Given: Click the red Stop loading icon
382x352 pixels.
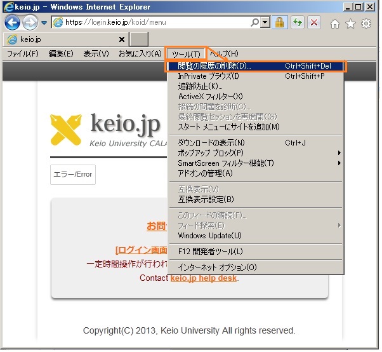Looking at the screenshot, I should 313,23.
